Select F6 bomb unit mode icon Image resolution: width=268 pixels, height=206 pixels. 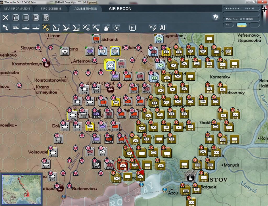pos(56,28)
